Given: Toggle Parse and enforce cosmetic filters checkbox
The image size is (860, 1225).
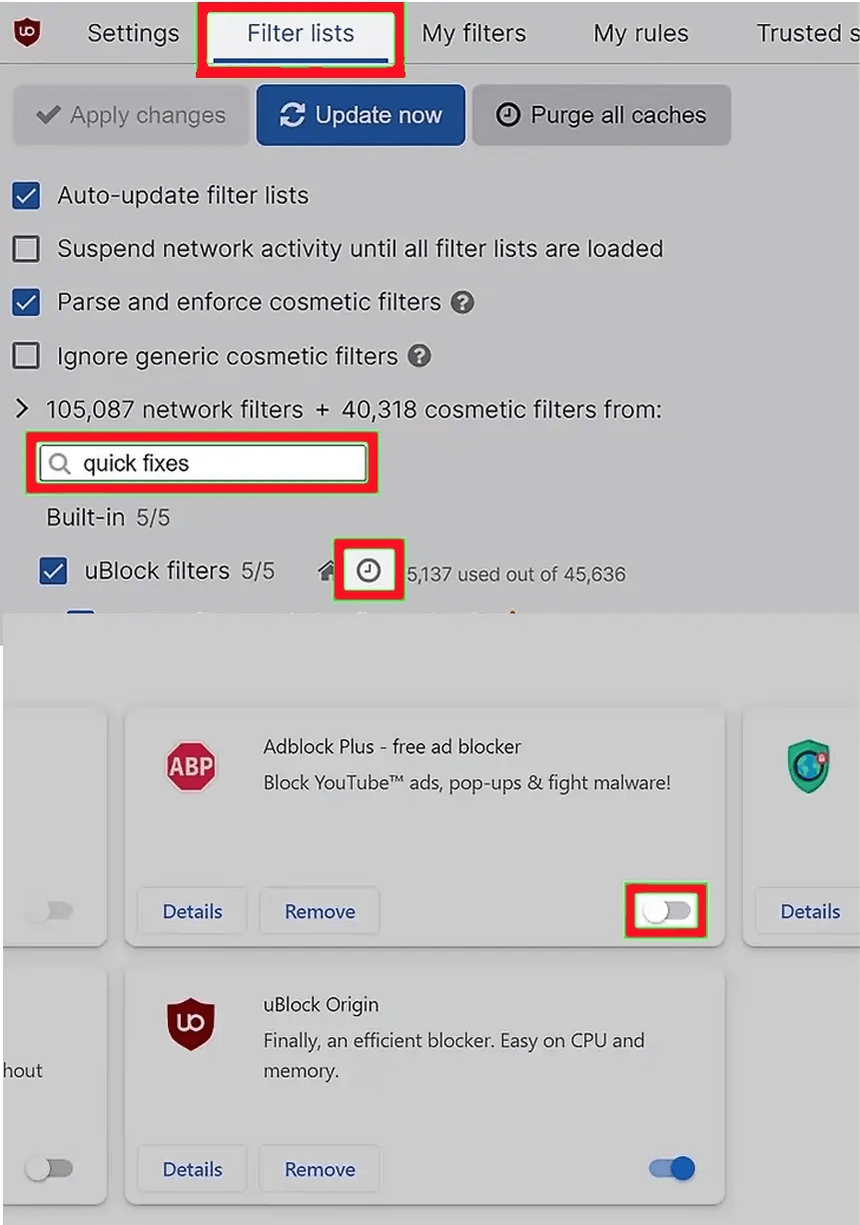Looking at the screenshot, I should point(26,302).
